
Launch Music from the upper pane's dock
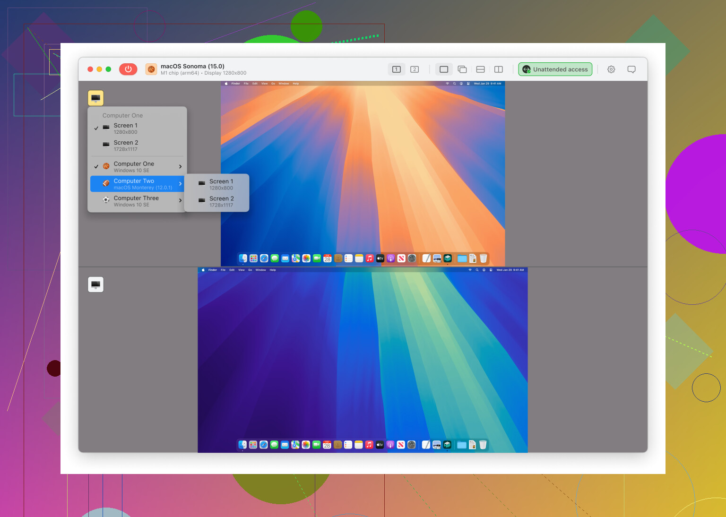click(x=370, y=258)
